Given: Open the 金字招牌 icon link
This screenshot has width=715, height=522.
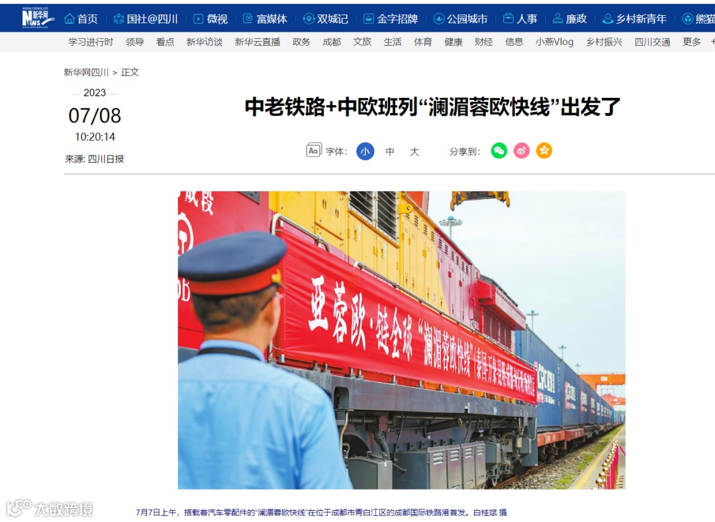Looking at the screenshot, I should (x=391, y=19).
